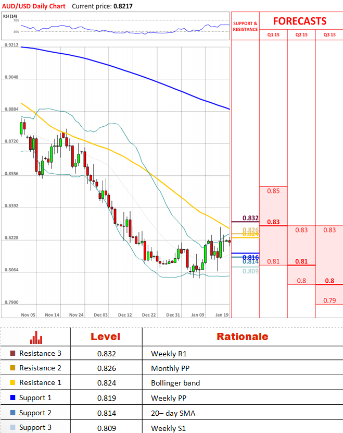Click the 'Rationale' column header
Image resolution: width=343 pixels, height=433 pixels.
click(243, 336)
